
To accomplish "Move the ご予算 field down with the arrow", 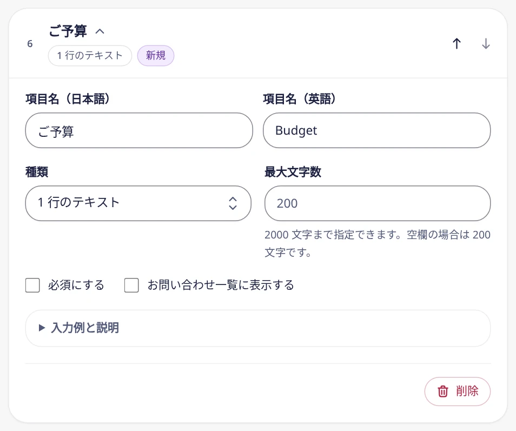I will [486, 43].
